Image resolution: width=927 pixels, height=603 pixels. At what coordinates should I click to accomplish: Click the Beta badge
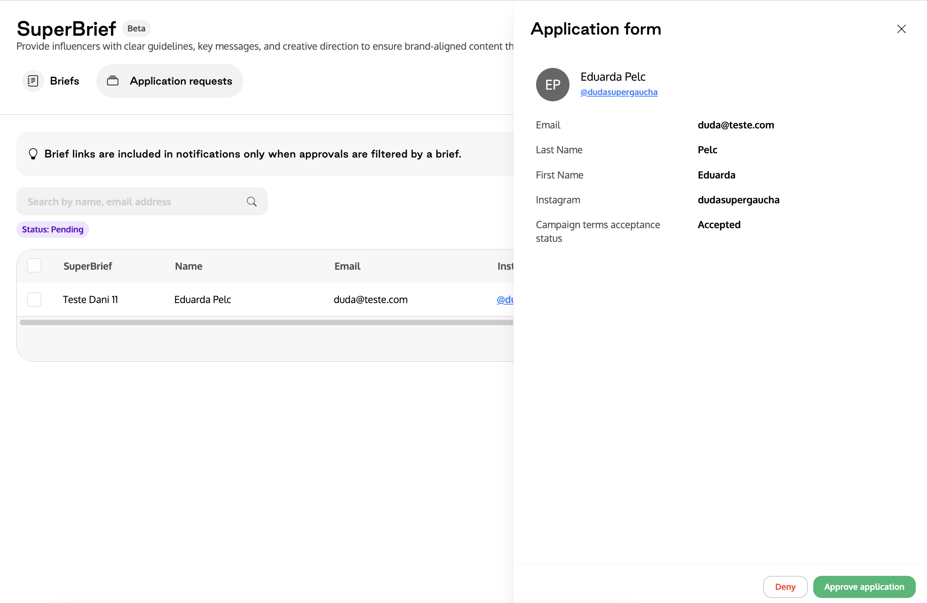pyautogui.click(x=136, y=28)
